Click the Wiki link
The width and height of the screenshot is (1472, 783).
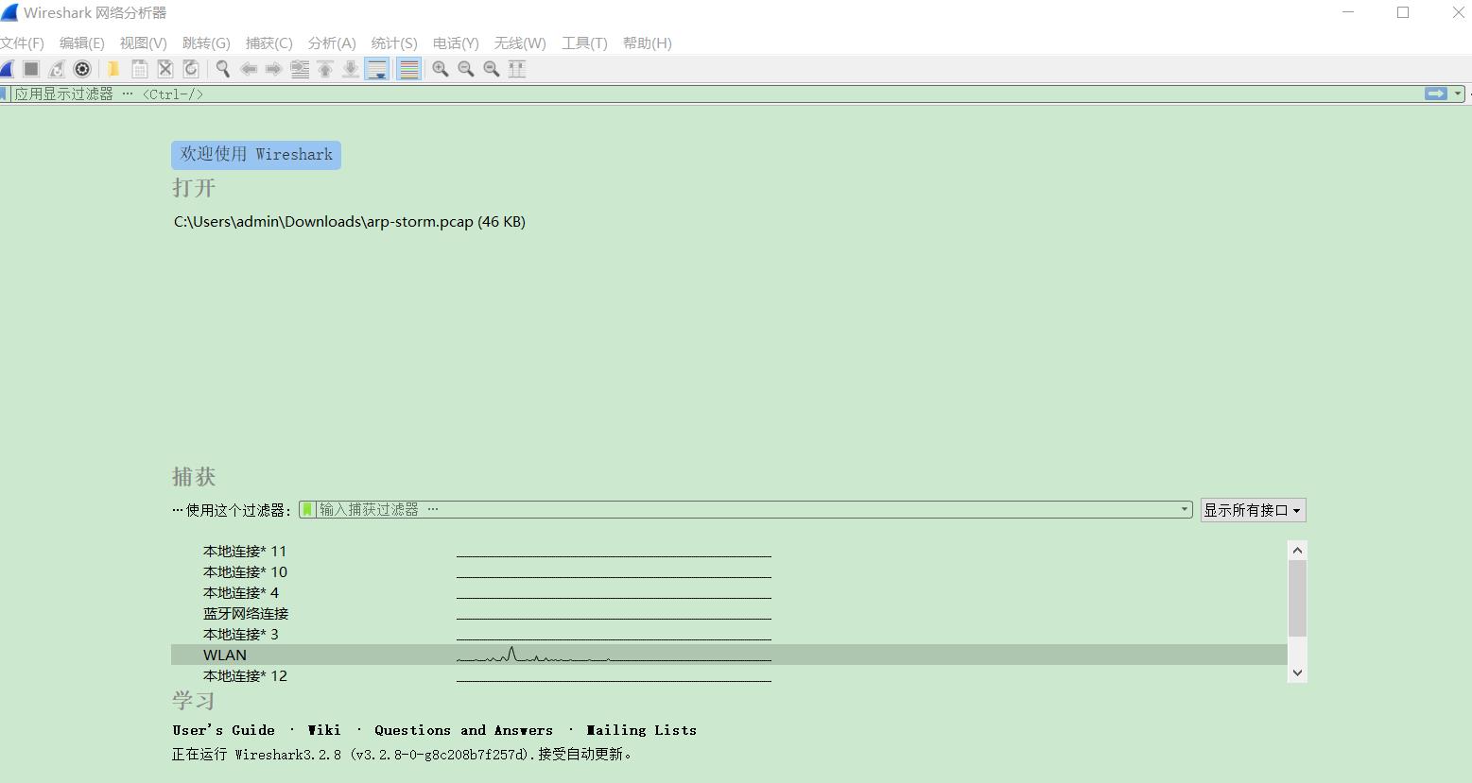coord(324,730)
